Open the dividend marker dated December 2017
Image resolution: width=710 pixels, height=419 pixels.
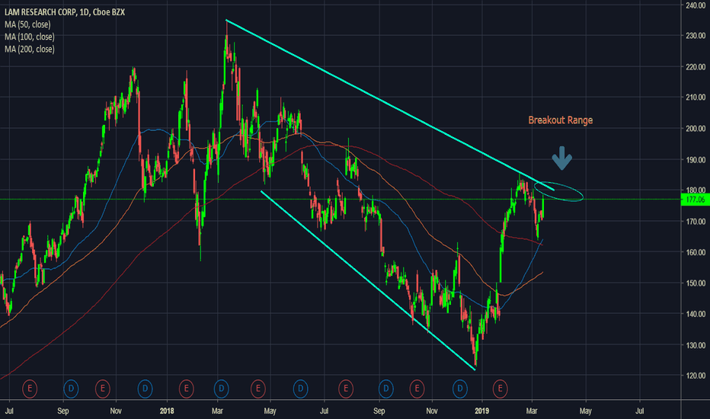[x=145, y=389]
